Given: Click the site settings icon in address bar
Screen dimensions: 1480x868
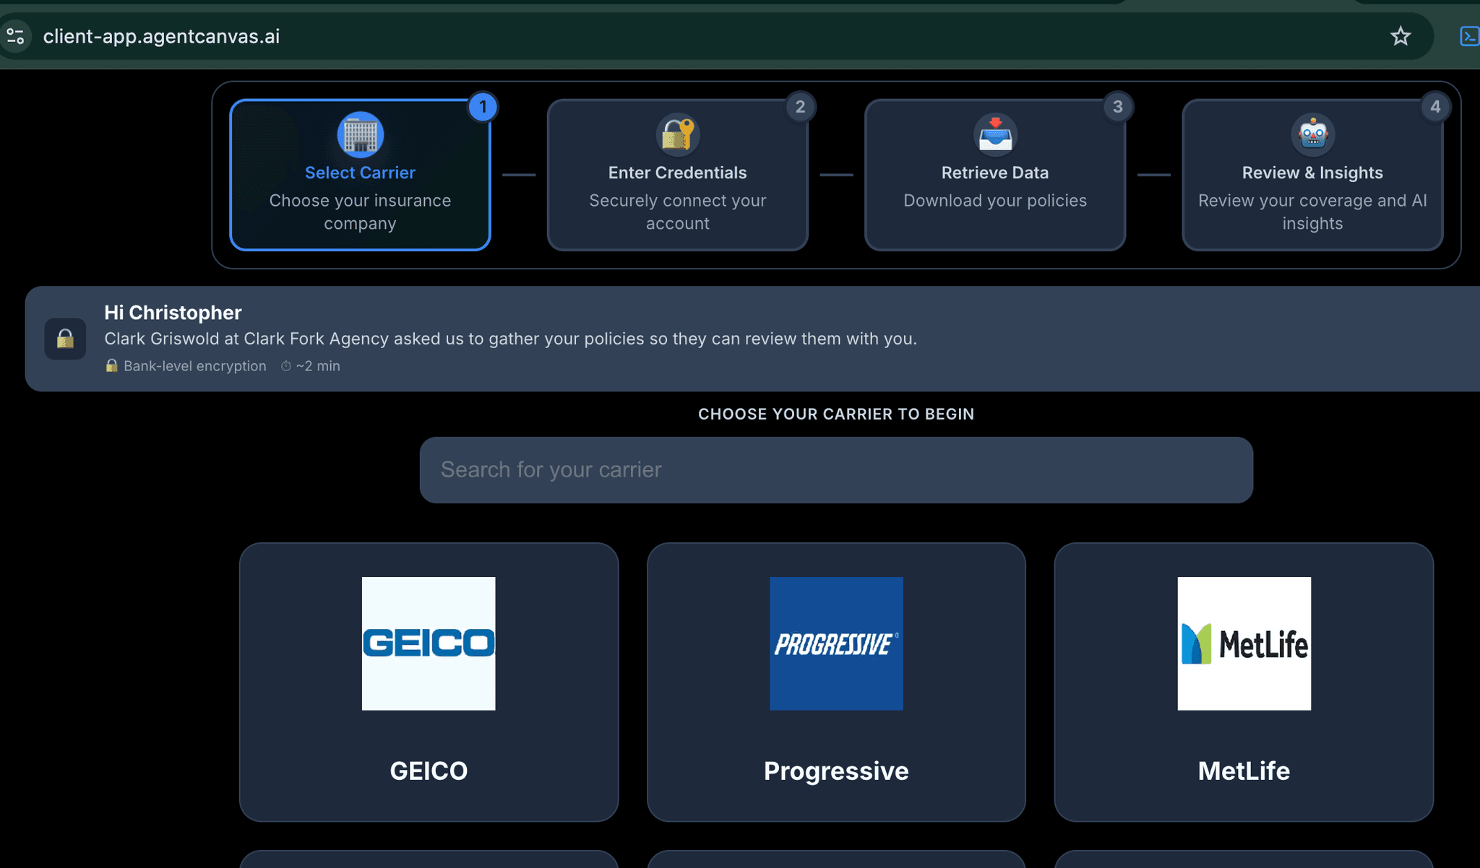Looking at the screenshot, I should coord(15,36).
